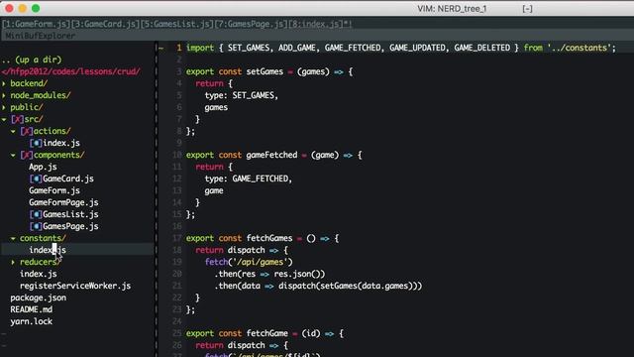The width and height of the screenshot is (634, 357).
Task: Open GameCard.js in the tree
Action: click(68, 178)
